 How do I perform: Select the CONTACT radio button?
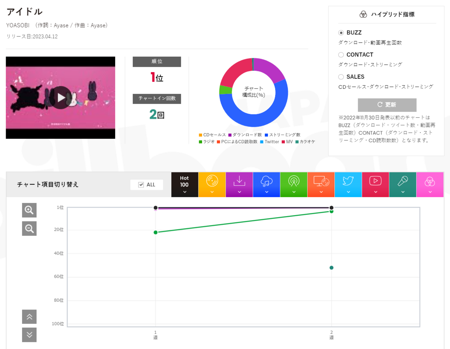pos(341,55)
